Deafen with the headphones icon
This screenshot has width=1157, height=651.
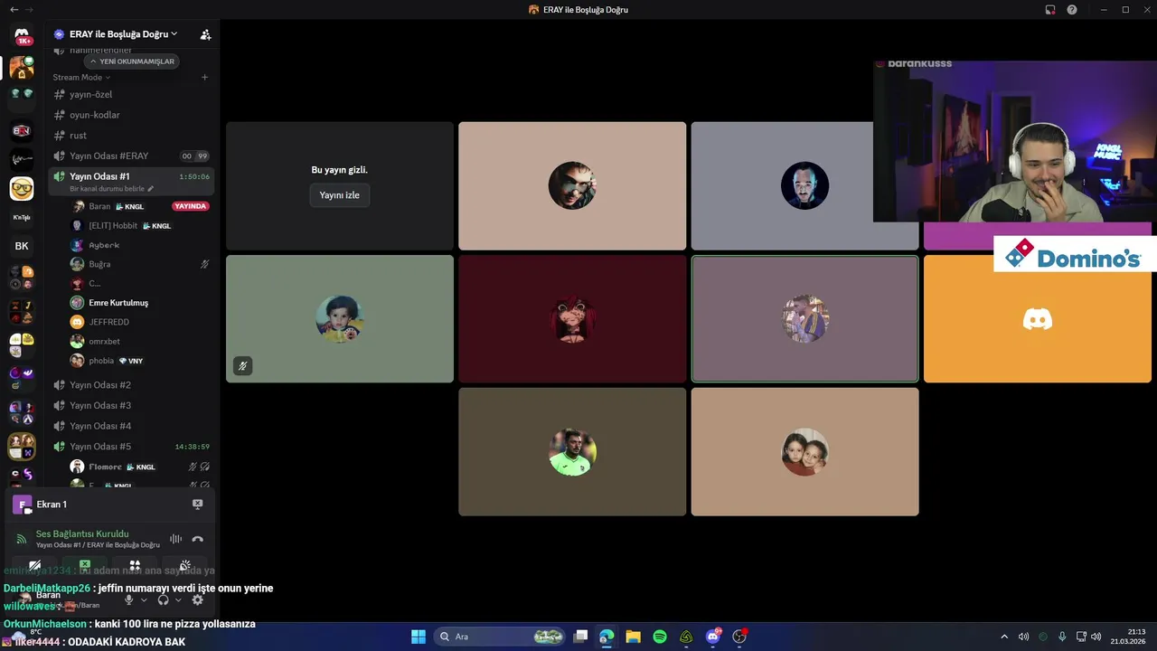(x=163, y=599)
